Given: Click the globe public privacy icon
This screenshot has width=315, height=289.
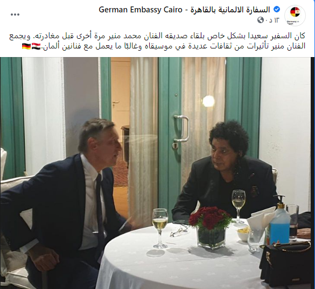Looking at the screenshot, I should pyautogui.click(x=261, y=20).
